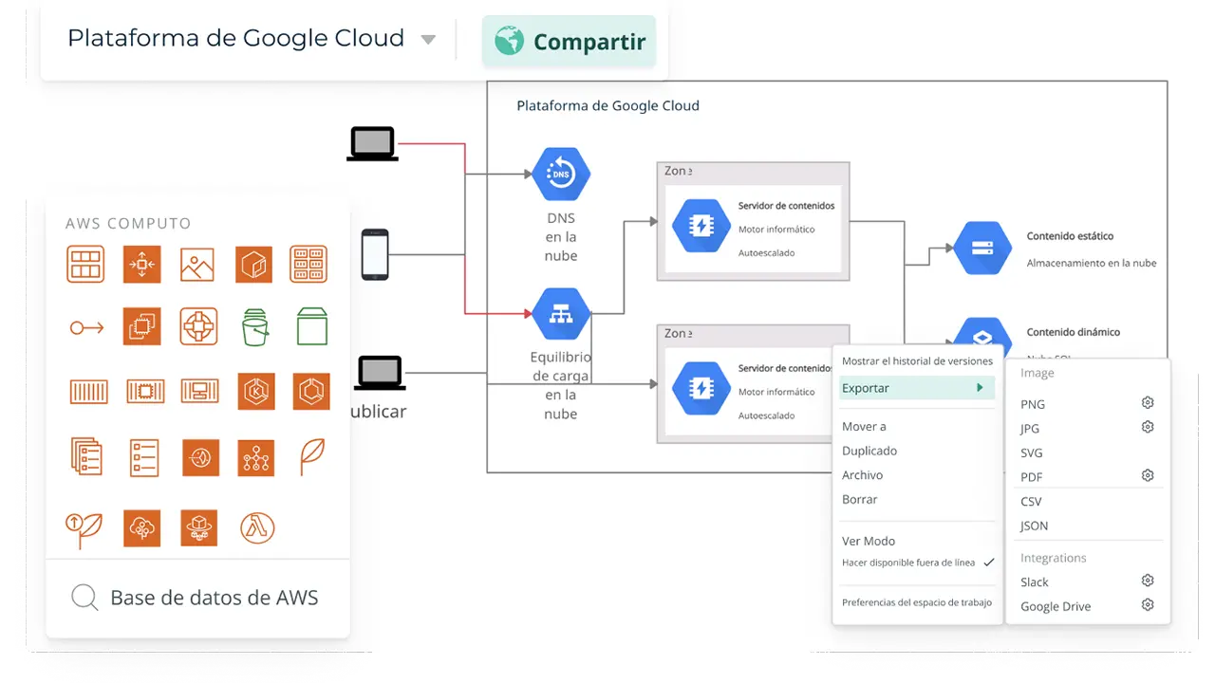The height and width of the screenshot is (683, 1215).
Task: Open PNG export settings gear
Action: click(x=1147, y=403)
